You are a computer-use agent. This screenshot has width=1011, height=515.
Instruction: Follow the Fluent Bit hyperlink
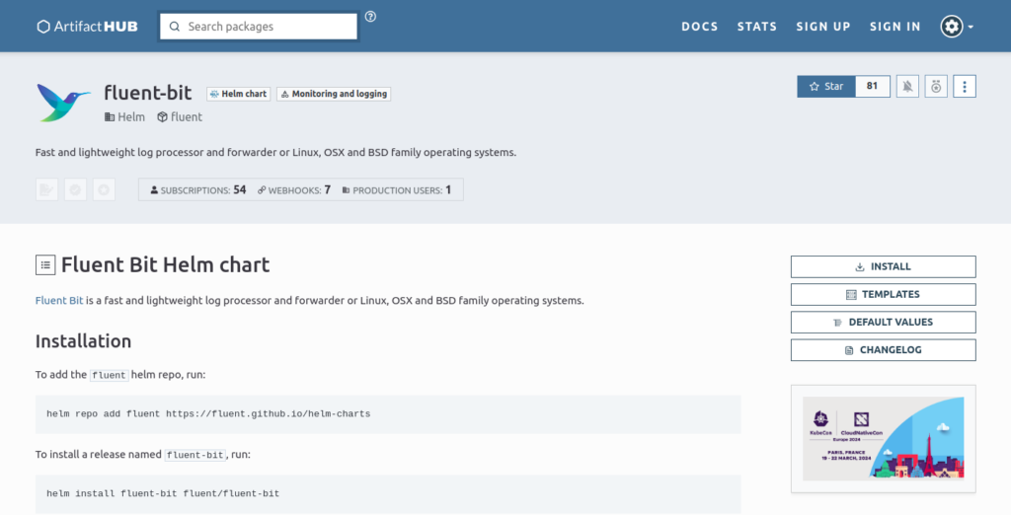[x=59, y=300]
